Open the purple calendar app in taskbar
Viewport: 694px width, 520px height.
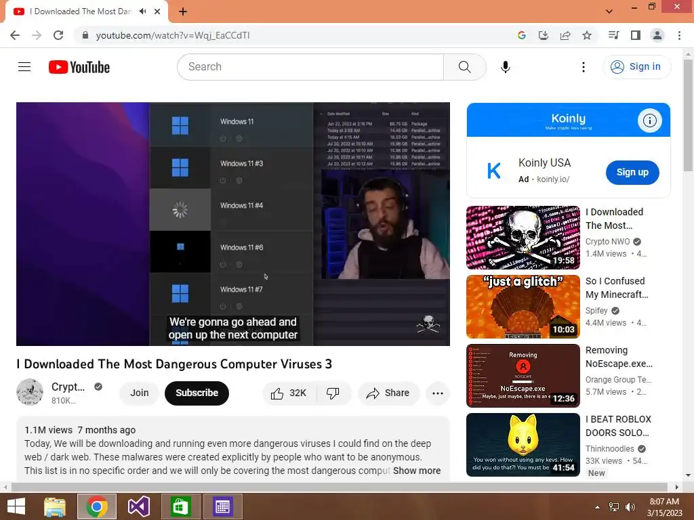click(x=222, y=506)
